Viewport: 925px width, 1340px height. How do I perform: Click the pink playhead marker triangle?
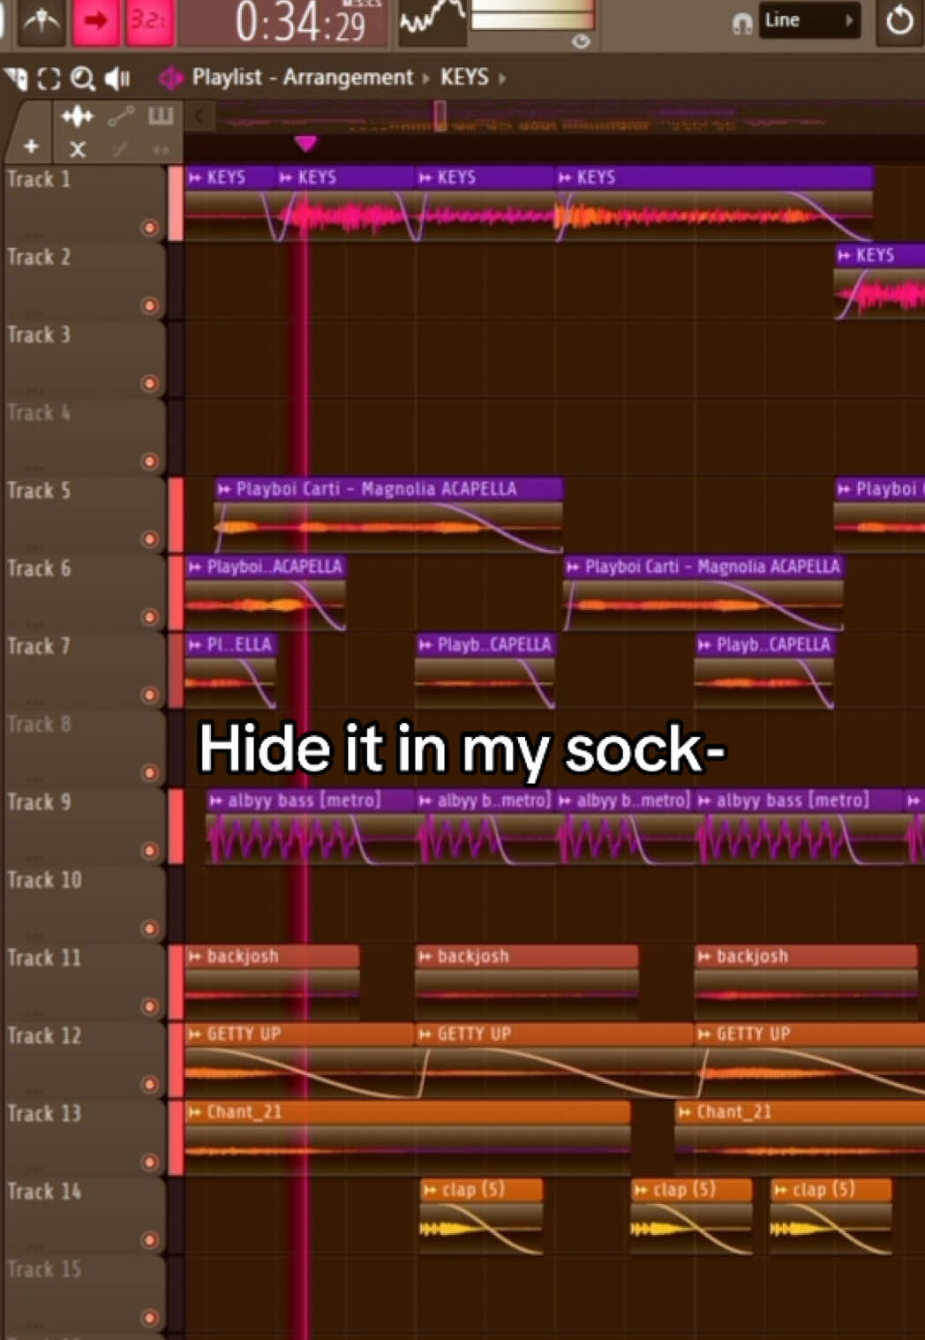[305, 143]
